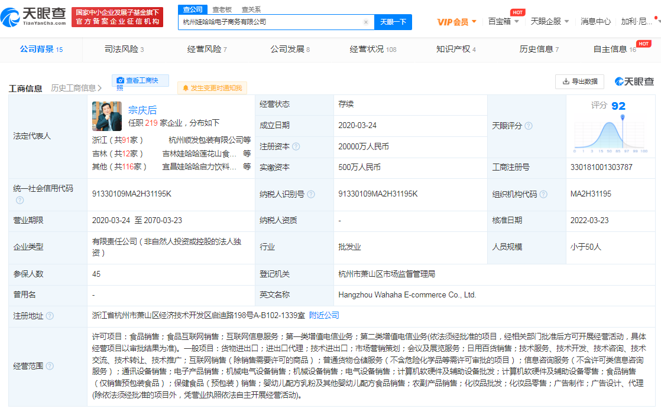Click the 发生变更时通知我 button
Image resolution: width=661 pixels, height=409 pixels.
tap(212, 88)
